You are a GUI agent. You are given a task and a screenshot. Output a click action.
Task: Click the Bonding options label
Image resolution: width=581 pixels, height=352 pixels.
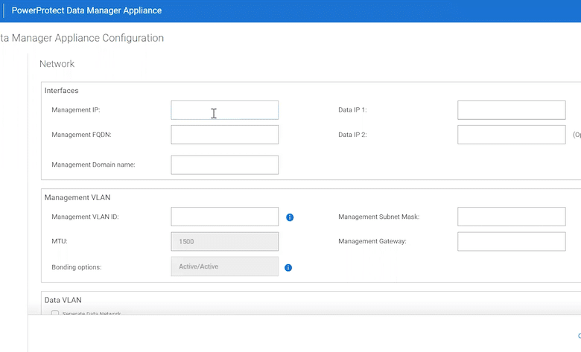tap(76, 267)
